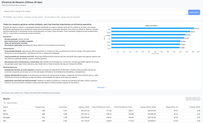203x123 pixels.
Task: Click 'Agregar tasa de conversión' suggestion
Action: click(71, 17)
